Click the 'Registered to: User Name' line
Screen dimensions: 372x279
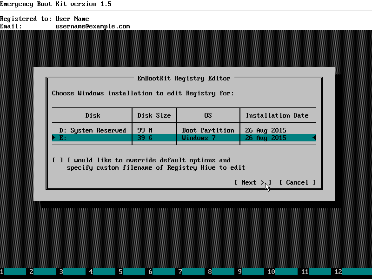coord(45,19)
